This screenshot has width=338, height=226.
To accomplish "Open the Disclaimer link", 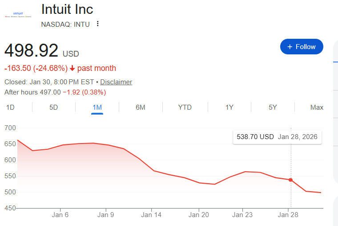I will 116,82.
